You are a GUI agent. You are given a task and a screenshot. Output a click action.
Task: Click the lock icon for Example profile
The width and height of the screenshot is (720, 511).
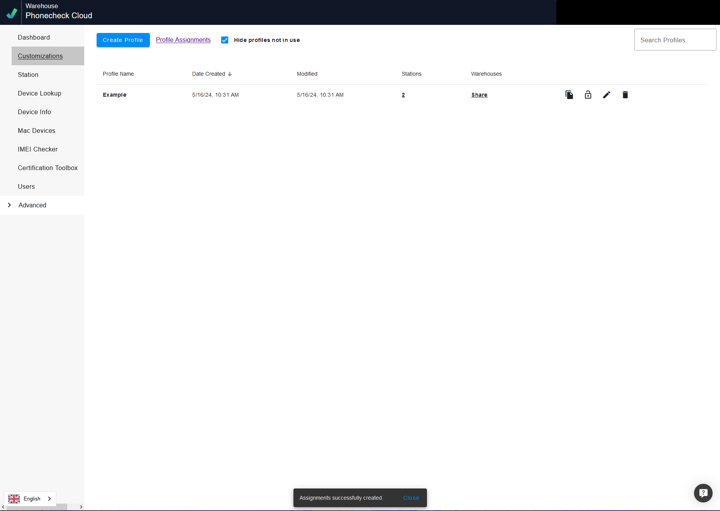coord(588,95)
